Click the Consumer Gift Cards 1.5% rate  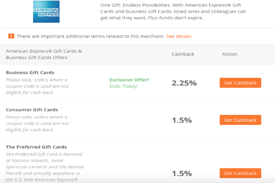tap(181, 120)
